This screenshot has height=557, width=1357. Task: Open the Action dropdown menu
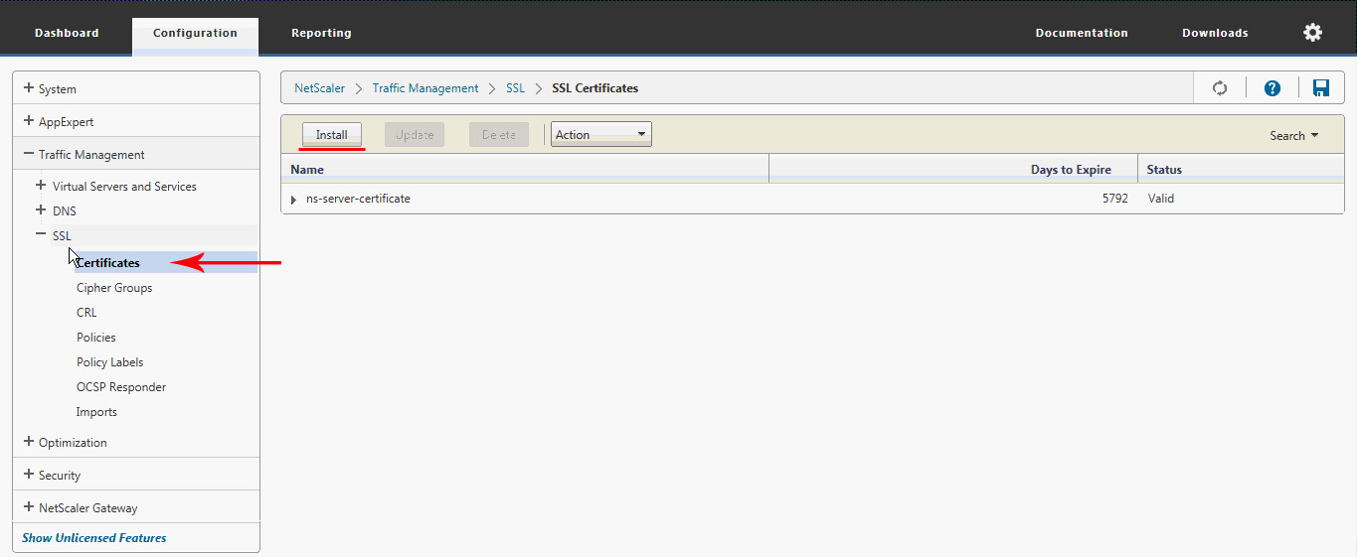point(600,135)
